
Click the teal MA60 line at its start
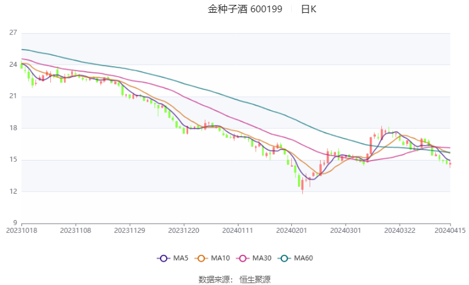pos(22,50)
